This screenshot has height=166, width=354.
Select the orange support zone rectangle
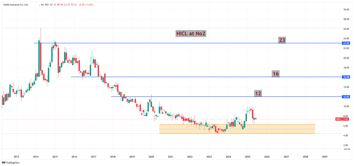[237, 129]
